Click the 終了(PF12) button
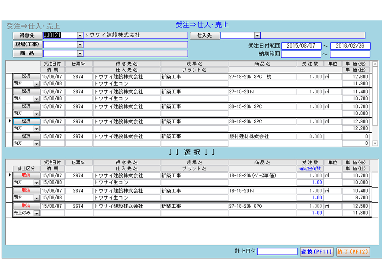 pos(353,252)
